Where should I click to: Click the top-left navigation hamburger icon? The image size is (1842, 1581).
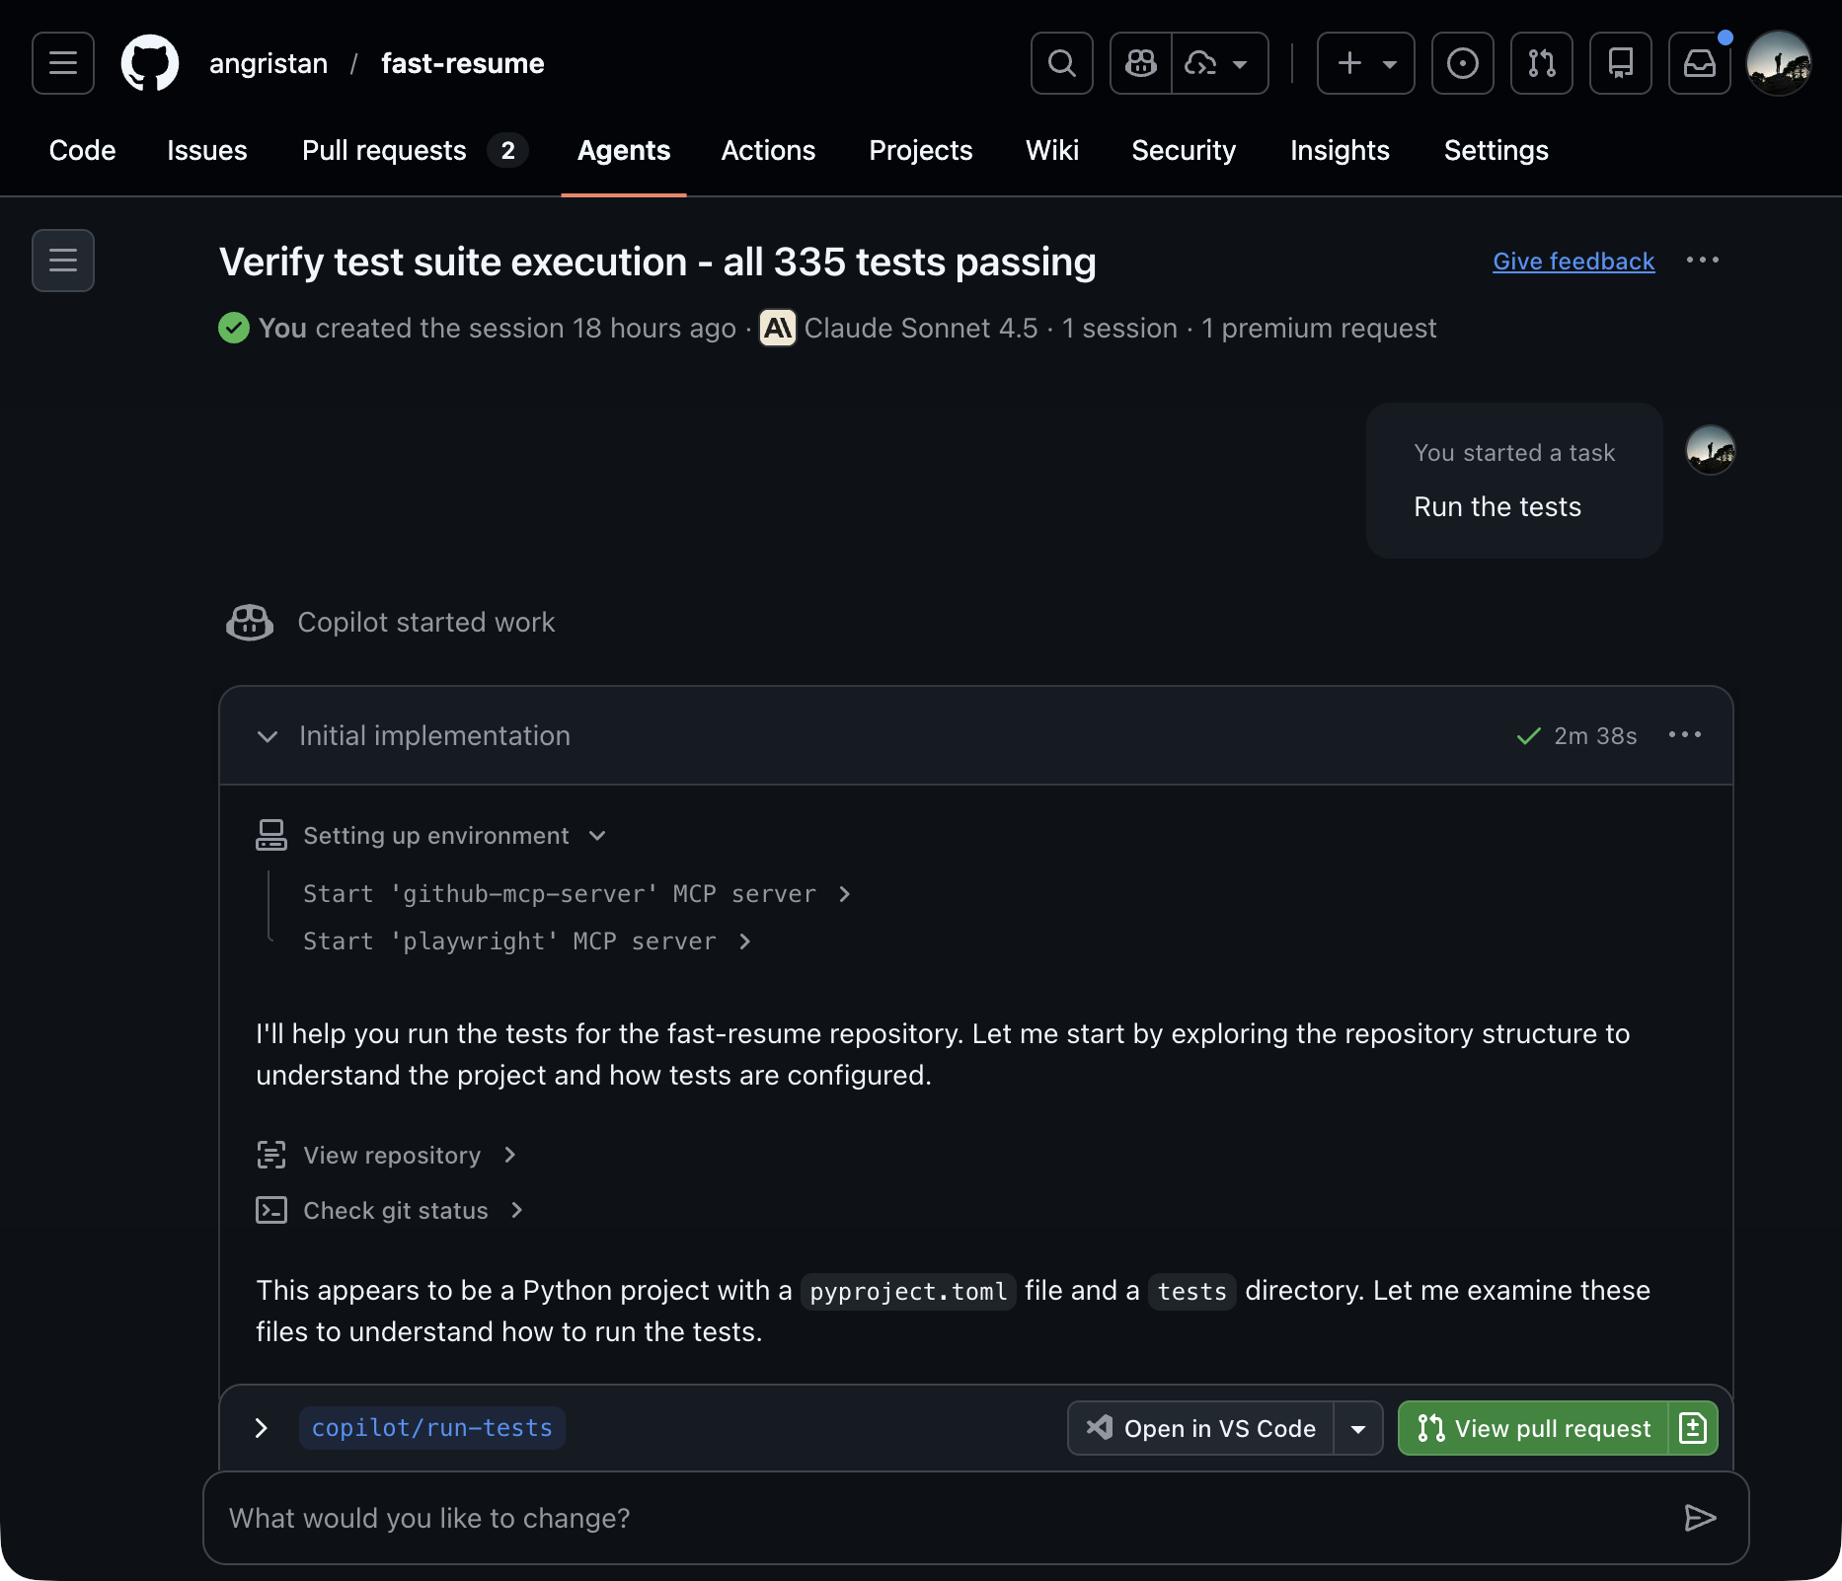[61, 63]
